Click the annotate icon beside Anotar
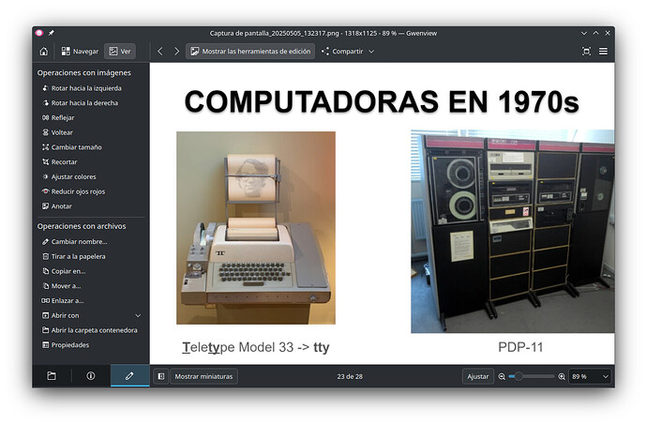 45,206
